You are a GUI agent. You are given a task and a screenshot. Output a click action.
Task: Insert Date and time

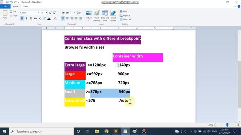[x=105, y=16]
